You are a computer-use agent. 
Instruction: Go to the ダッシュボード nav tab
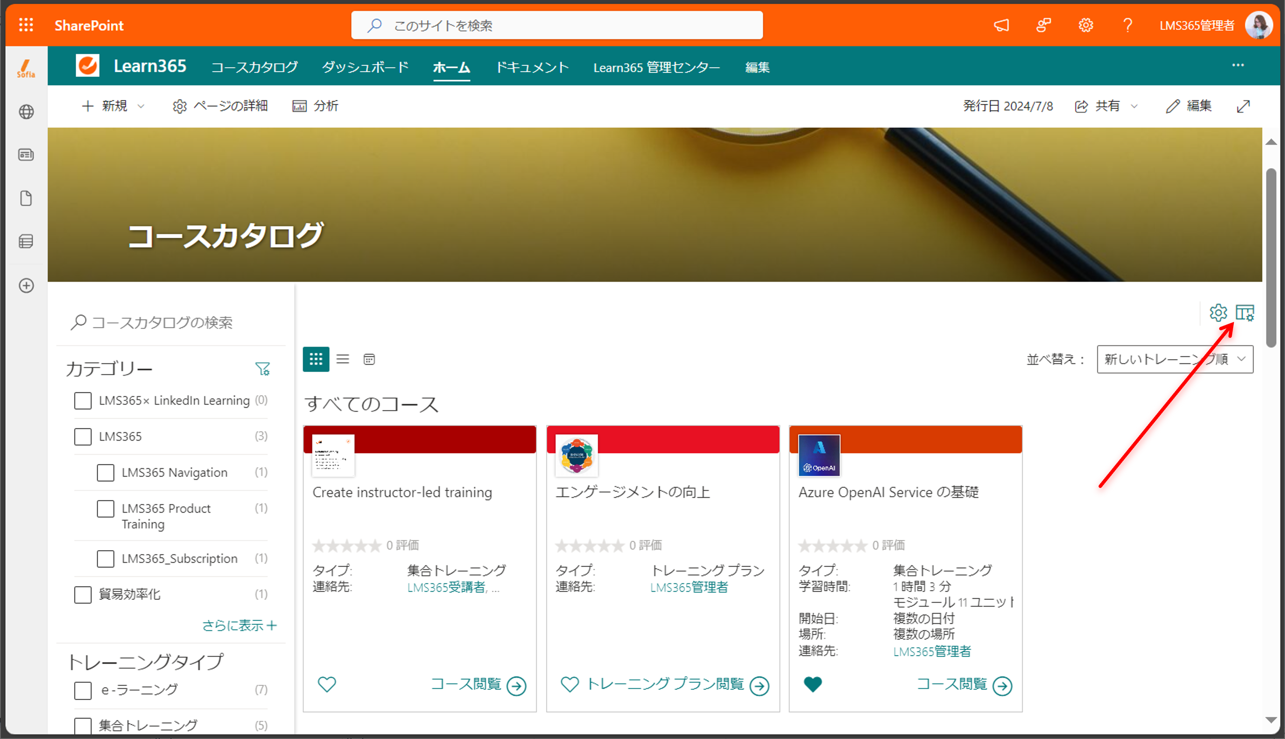click(x=365, y=67)
